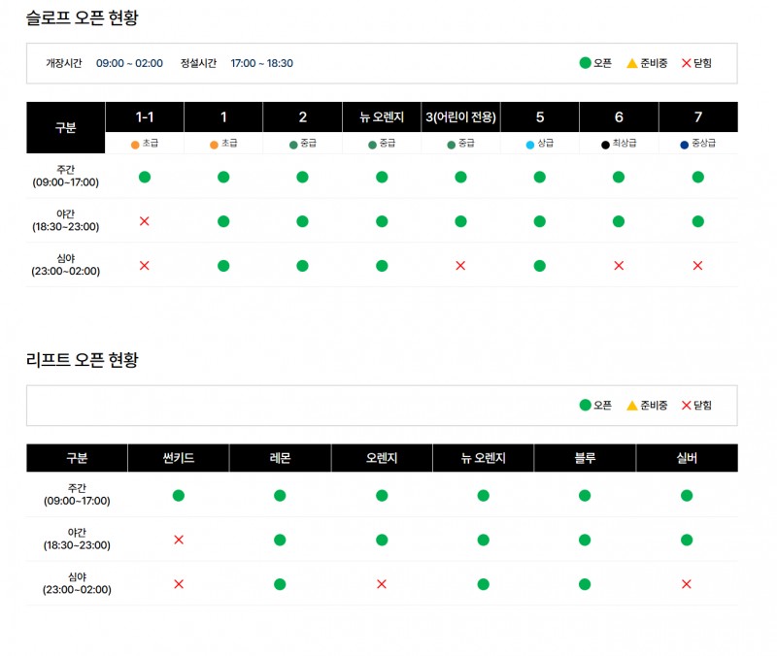Click the closed X for slope 3(어린이 전용) at 심야
The width and height of the screenshot is (777, 656).
[x=460, y=266]
